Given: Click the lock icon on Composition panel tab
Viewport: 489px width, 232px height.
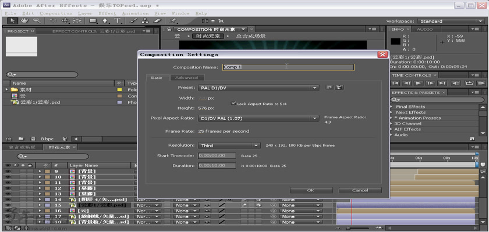Looking at the screenshot, I should (169, 29).
